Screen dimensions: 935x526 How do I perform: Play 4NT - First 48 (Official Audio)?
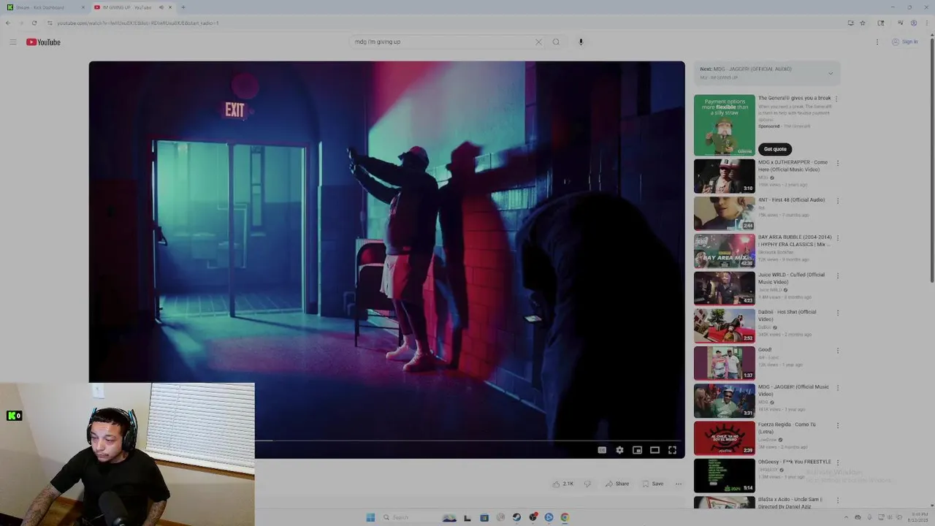[724, 213]
